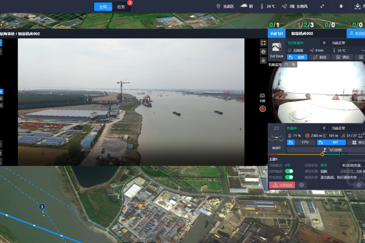365x243 pixels.
Task: Click the cloudy weather icon
Action: tap(243, 6)
